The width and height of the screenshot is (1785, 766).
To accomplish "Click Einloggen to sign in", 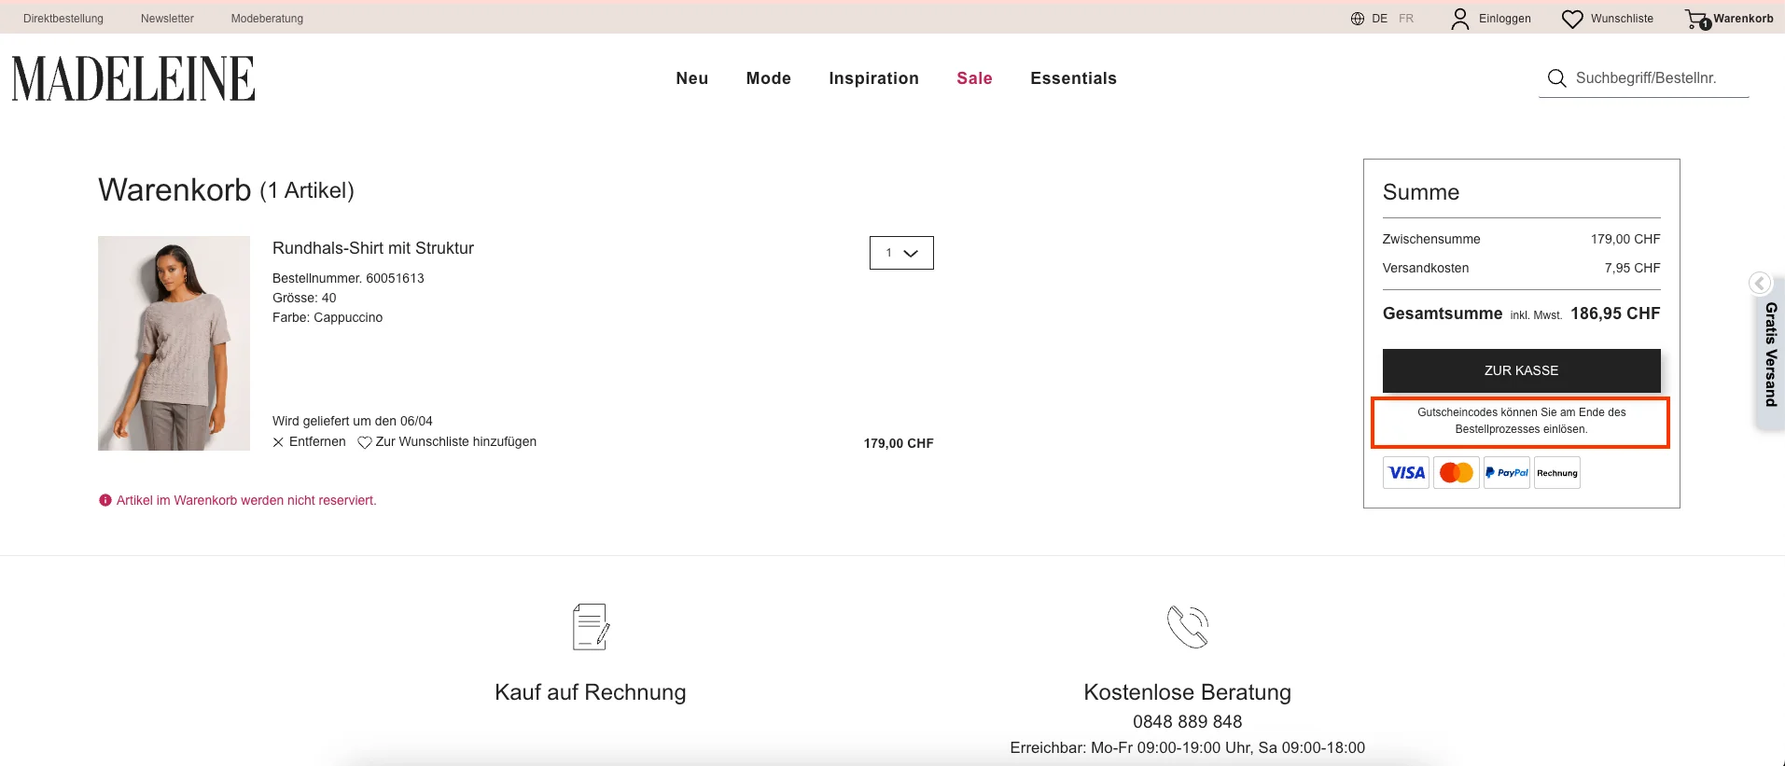I will (1505, 19).
